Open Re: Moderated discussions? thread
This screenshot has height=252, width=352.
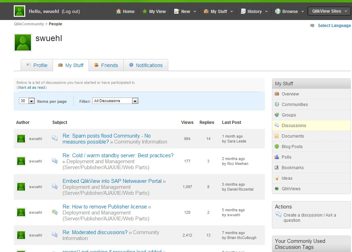[x=95, y=232]
